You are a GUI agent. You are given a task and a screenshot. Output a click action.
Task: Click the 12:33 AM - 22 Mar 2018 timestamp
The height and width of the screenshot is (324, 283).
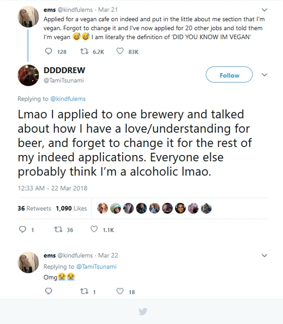pyautogui.click(x=52, y=188)
